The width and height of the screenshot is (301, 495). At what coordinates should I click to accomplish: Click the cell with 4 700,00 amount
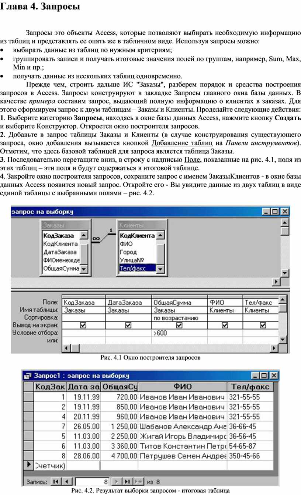coord(120,455)
